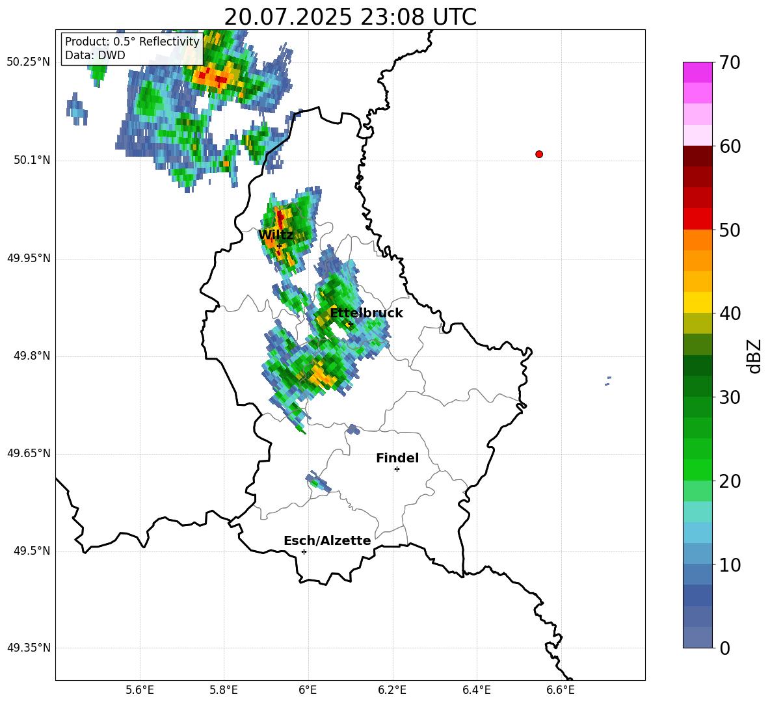Click the dark maroon colorbar segment below 60
This screenshot has height=703, width=770.
point(697,156)
